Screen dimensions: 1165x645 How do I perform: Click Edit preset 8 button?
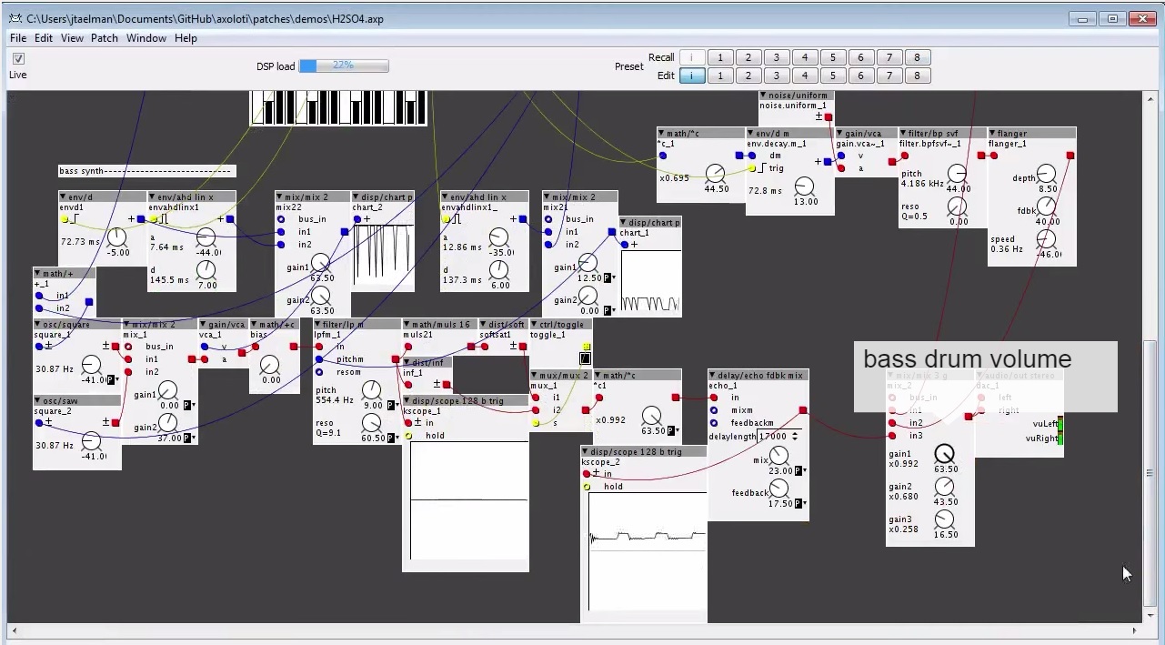click(x=918, y=76)
